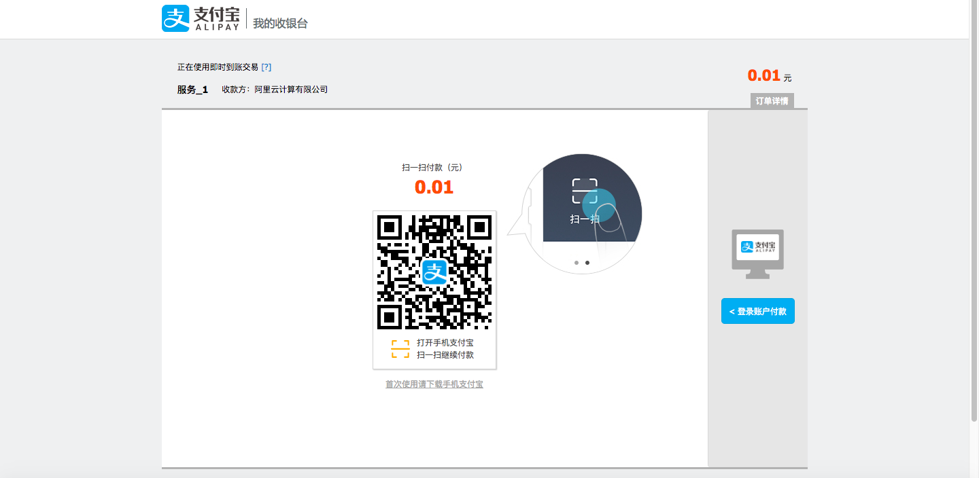Click the 打开手机支付宝 instruction text
The image size is (979, 478).
445,343
